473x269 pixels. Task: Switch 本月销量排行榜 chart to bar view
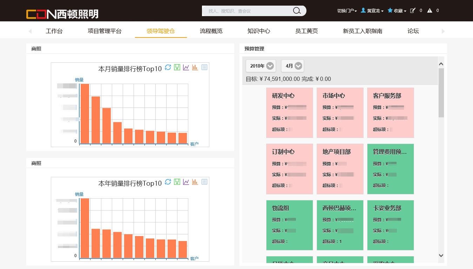[195, 67]
